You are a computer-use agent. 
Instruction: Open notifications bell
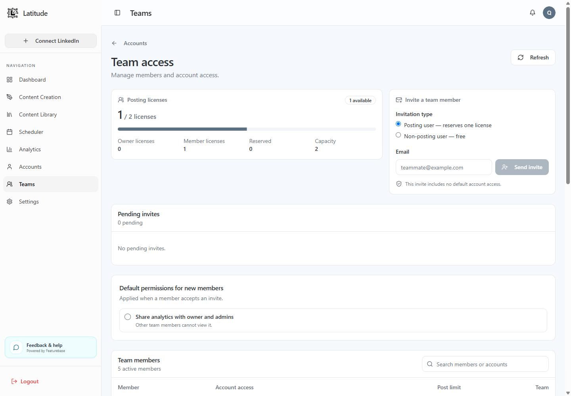(x=533, y=13)
